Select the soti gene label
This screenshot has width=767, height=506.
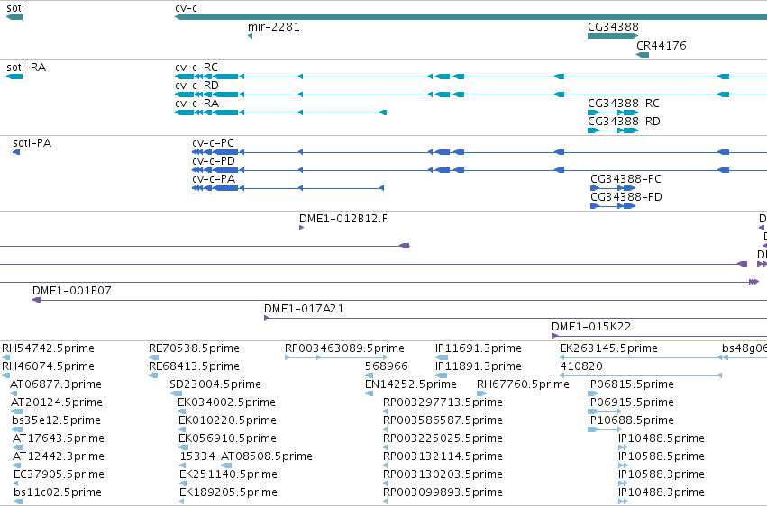(x=15, y=8)
